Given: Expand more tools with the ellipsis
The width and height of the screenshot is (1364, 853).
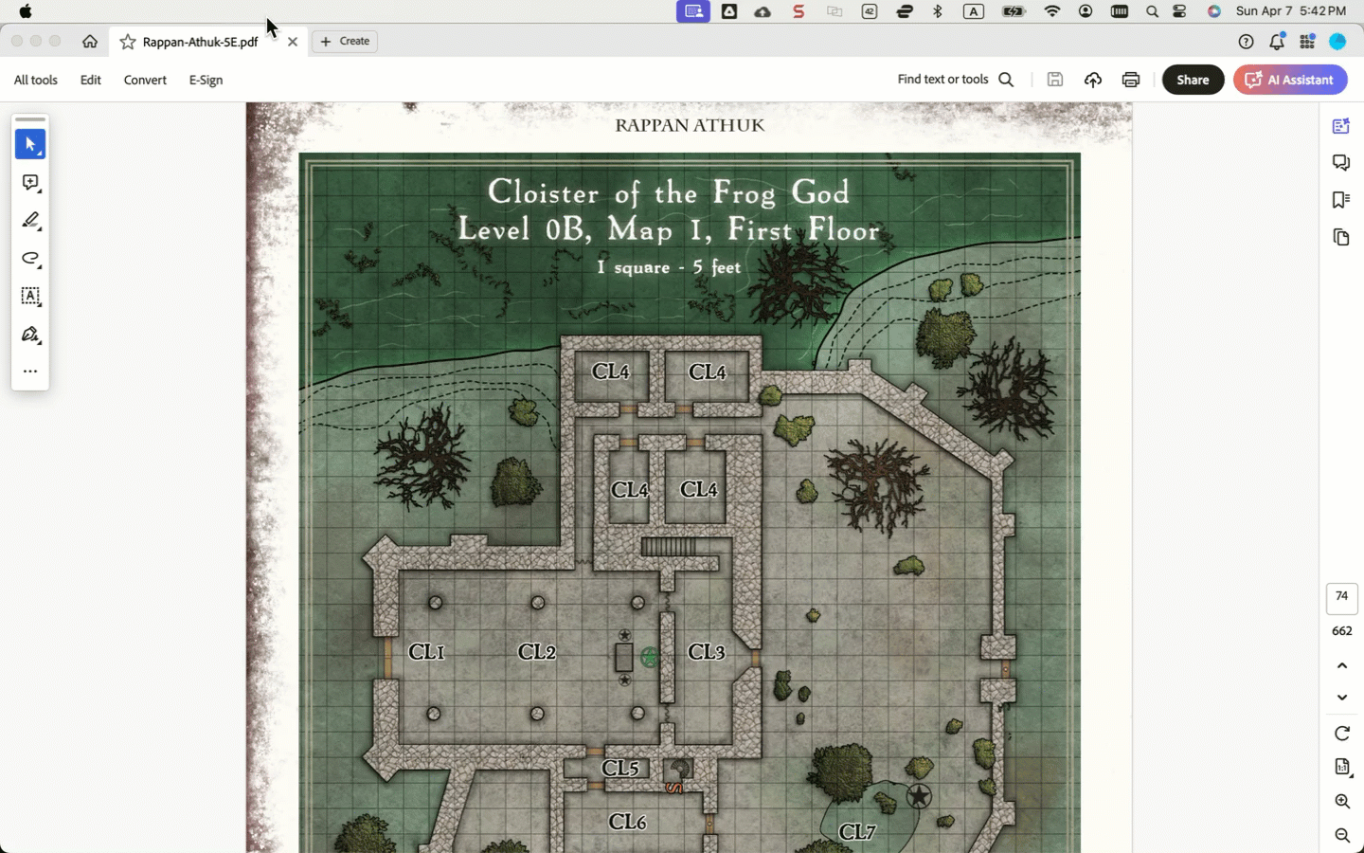Looking at the screenshot, I should coord(30,372).
